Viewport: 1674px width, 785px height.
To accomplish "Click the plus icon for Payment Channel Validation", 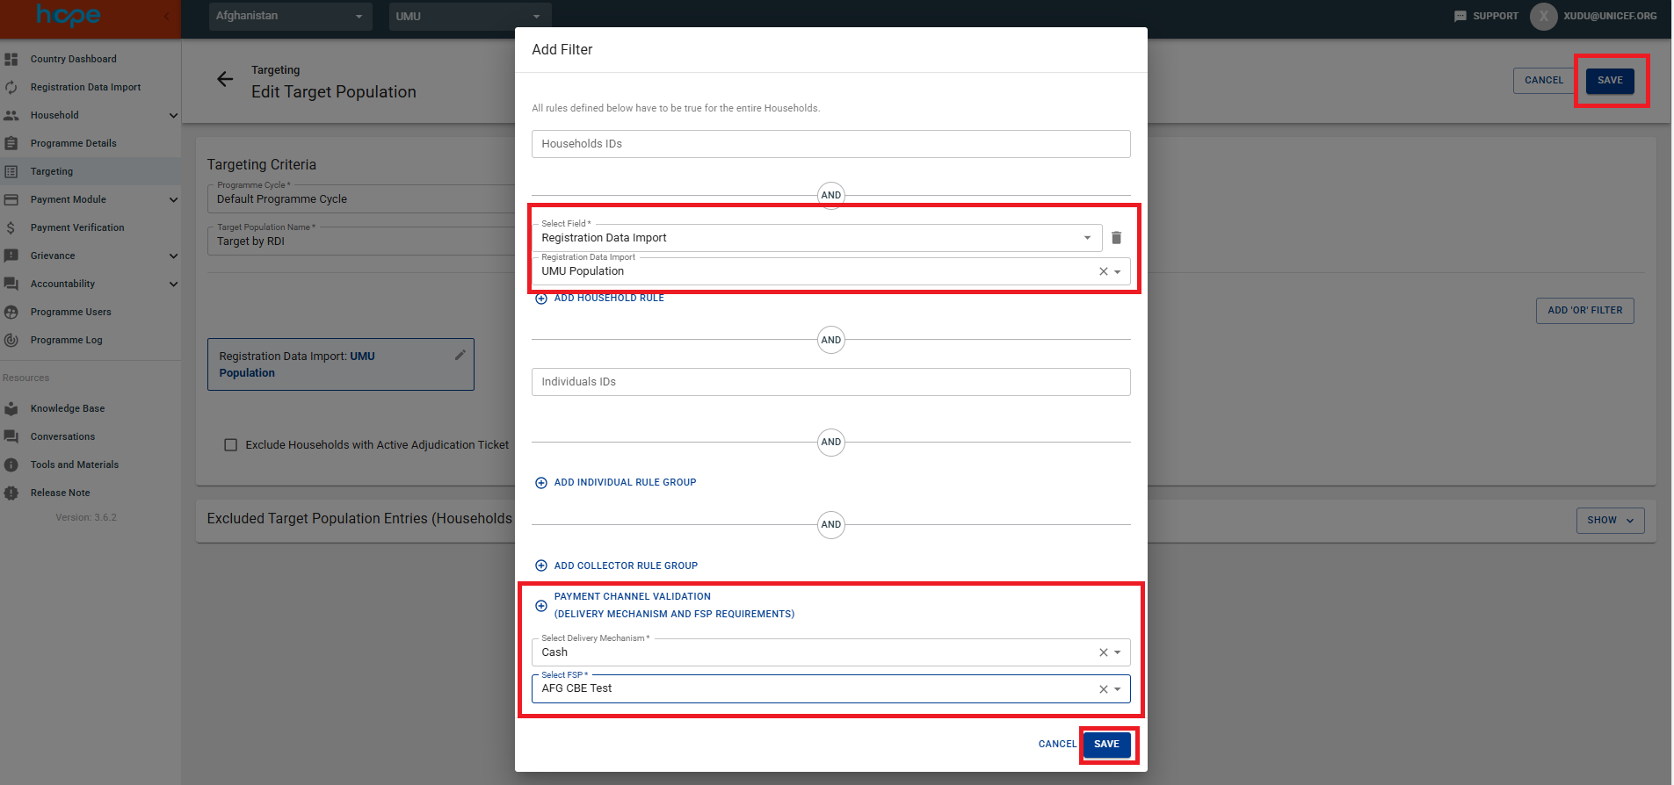I will (541, 606).
